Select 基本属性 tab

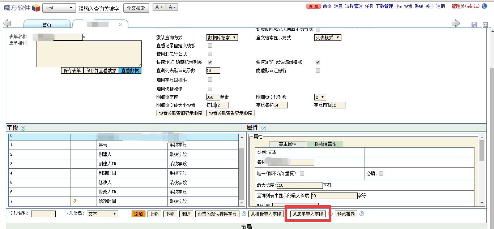pyautogui.click(x=288, y=144)
